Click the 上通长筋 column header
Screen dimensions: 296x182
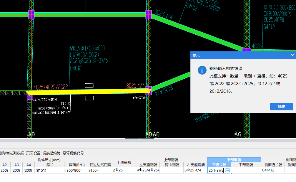coord(124,162)
